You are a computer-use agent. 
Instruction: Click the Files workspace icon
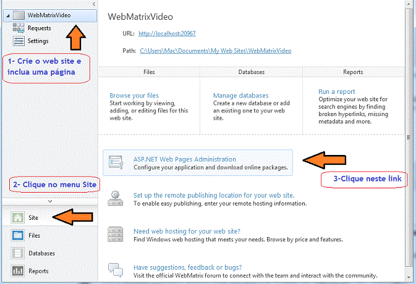pos(18,235)
